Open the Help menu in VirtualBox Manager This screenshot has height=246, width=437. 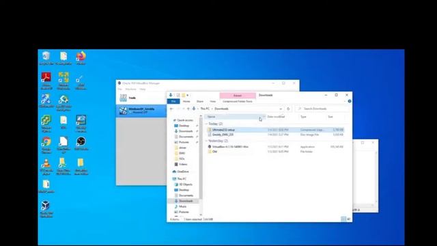(x=143, y=90)
